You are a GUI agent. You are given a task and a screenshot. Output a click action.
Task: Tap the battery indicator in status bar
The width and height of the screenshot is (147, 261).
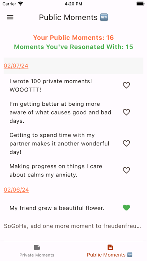click(140, 4)
